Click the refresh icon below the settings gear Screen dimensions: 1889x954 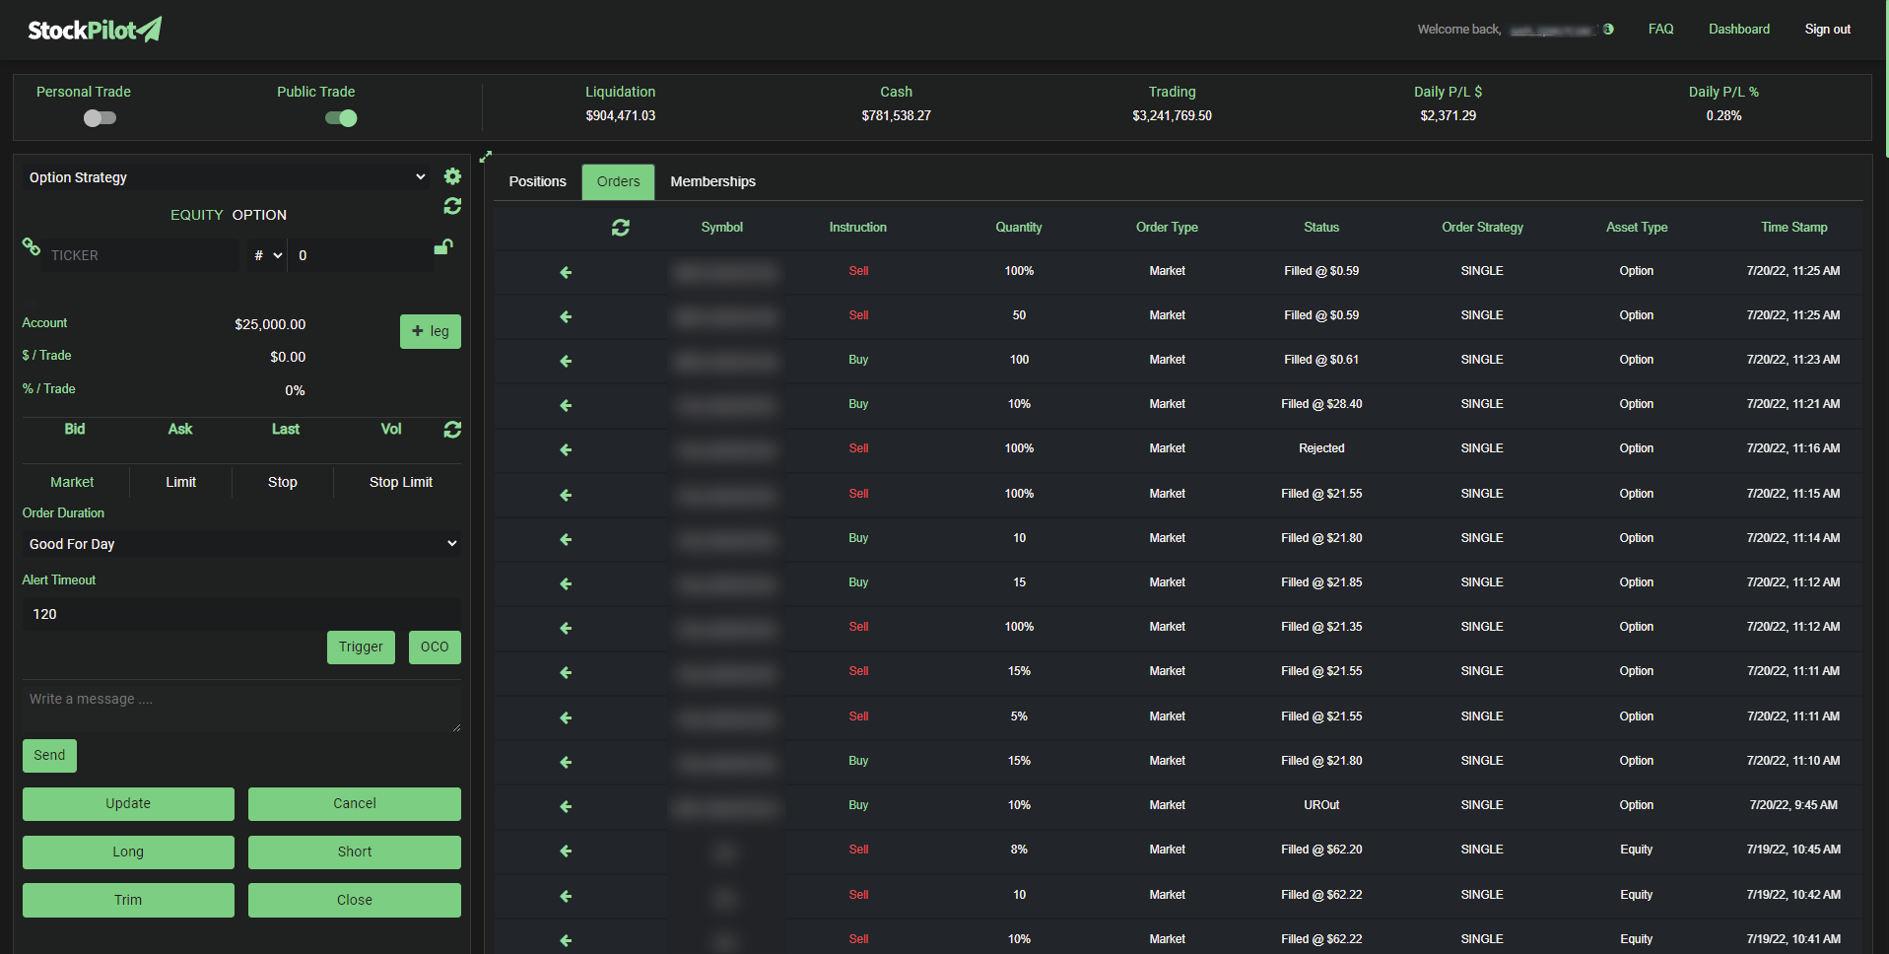452,207
